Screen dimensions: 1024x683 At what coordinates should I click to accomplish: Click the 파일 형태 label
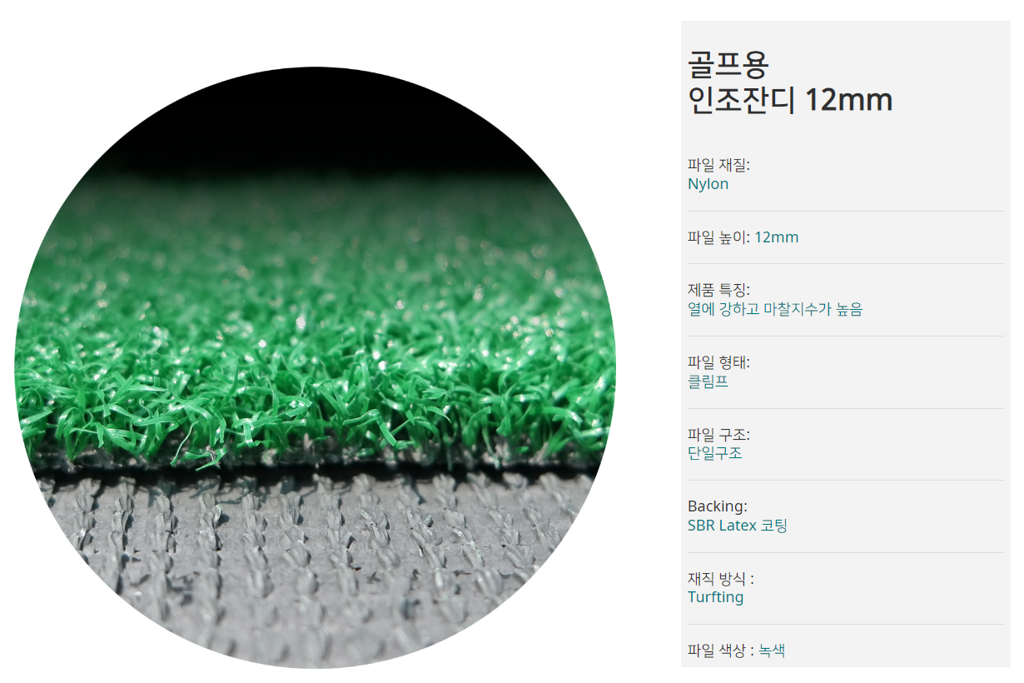718,362
